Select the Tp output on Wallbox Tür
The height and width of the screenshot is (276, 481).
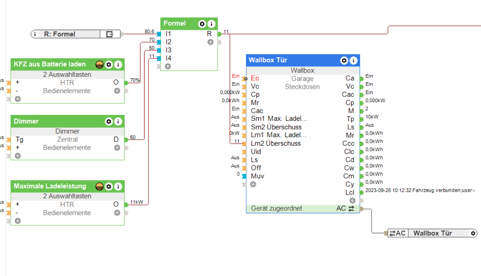(x=350, y=119)
